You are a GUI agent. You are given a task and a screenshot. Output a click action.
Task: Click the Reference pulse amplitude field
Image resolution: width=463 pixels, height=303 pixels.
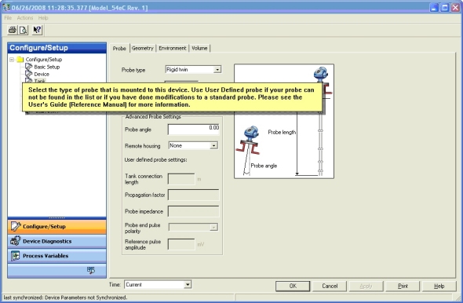coord(181,244)
